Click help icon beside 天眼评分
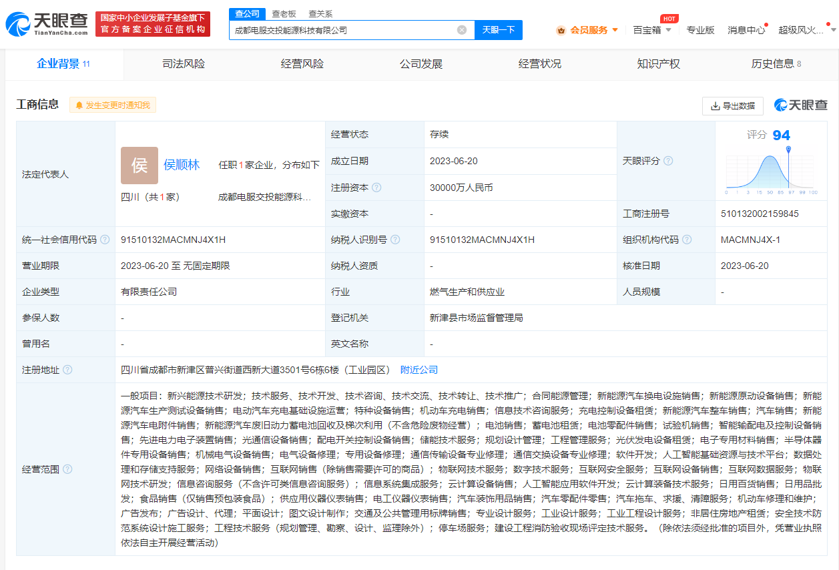 tap(668, 161)
